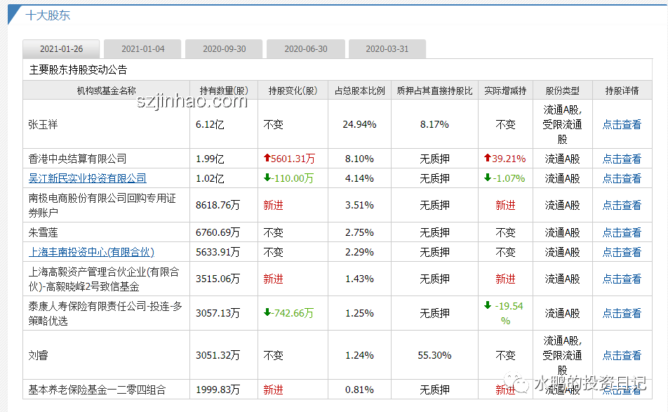Switch to the 2020-03-31 tab
Image resolution: width=668 pixels, height=412 pixels.
(x=387, y=49)
